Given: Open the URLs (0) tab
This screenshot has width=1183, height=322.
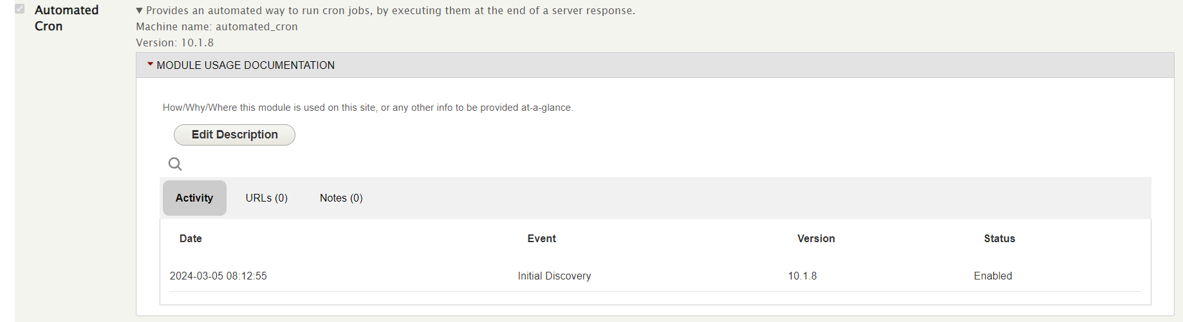Looking at the screenshot, I should 266,198.
